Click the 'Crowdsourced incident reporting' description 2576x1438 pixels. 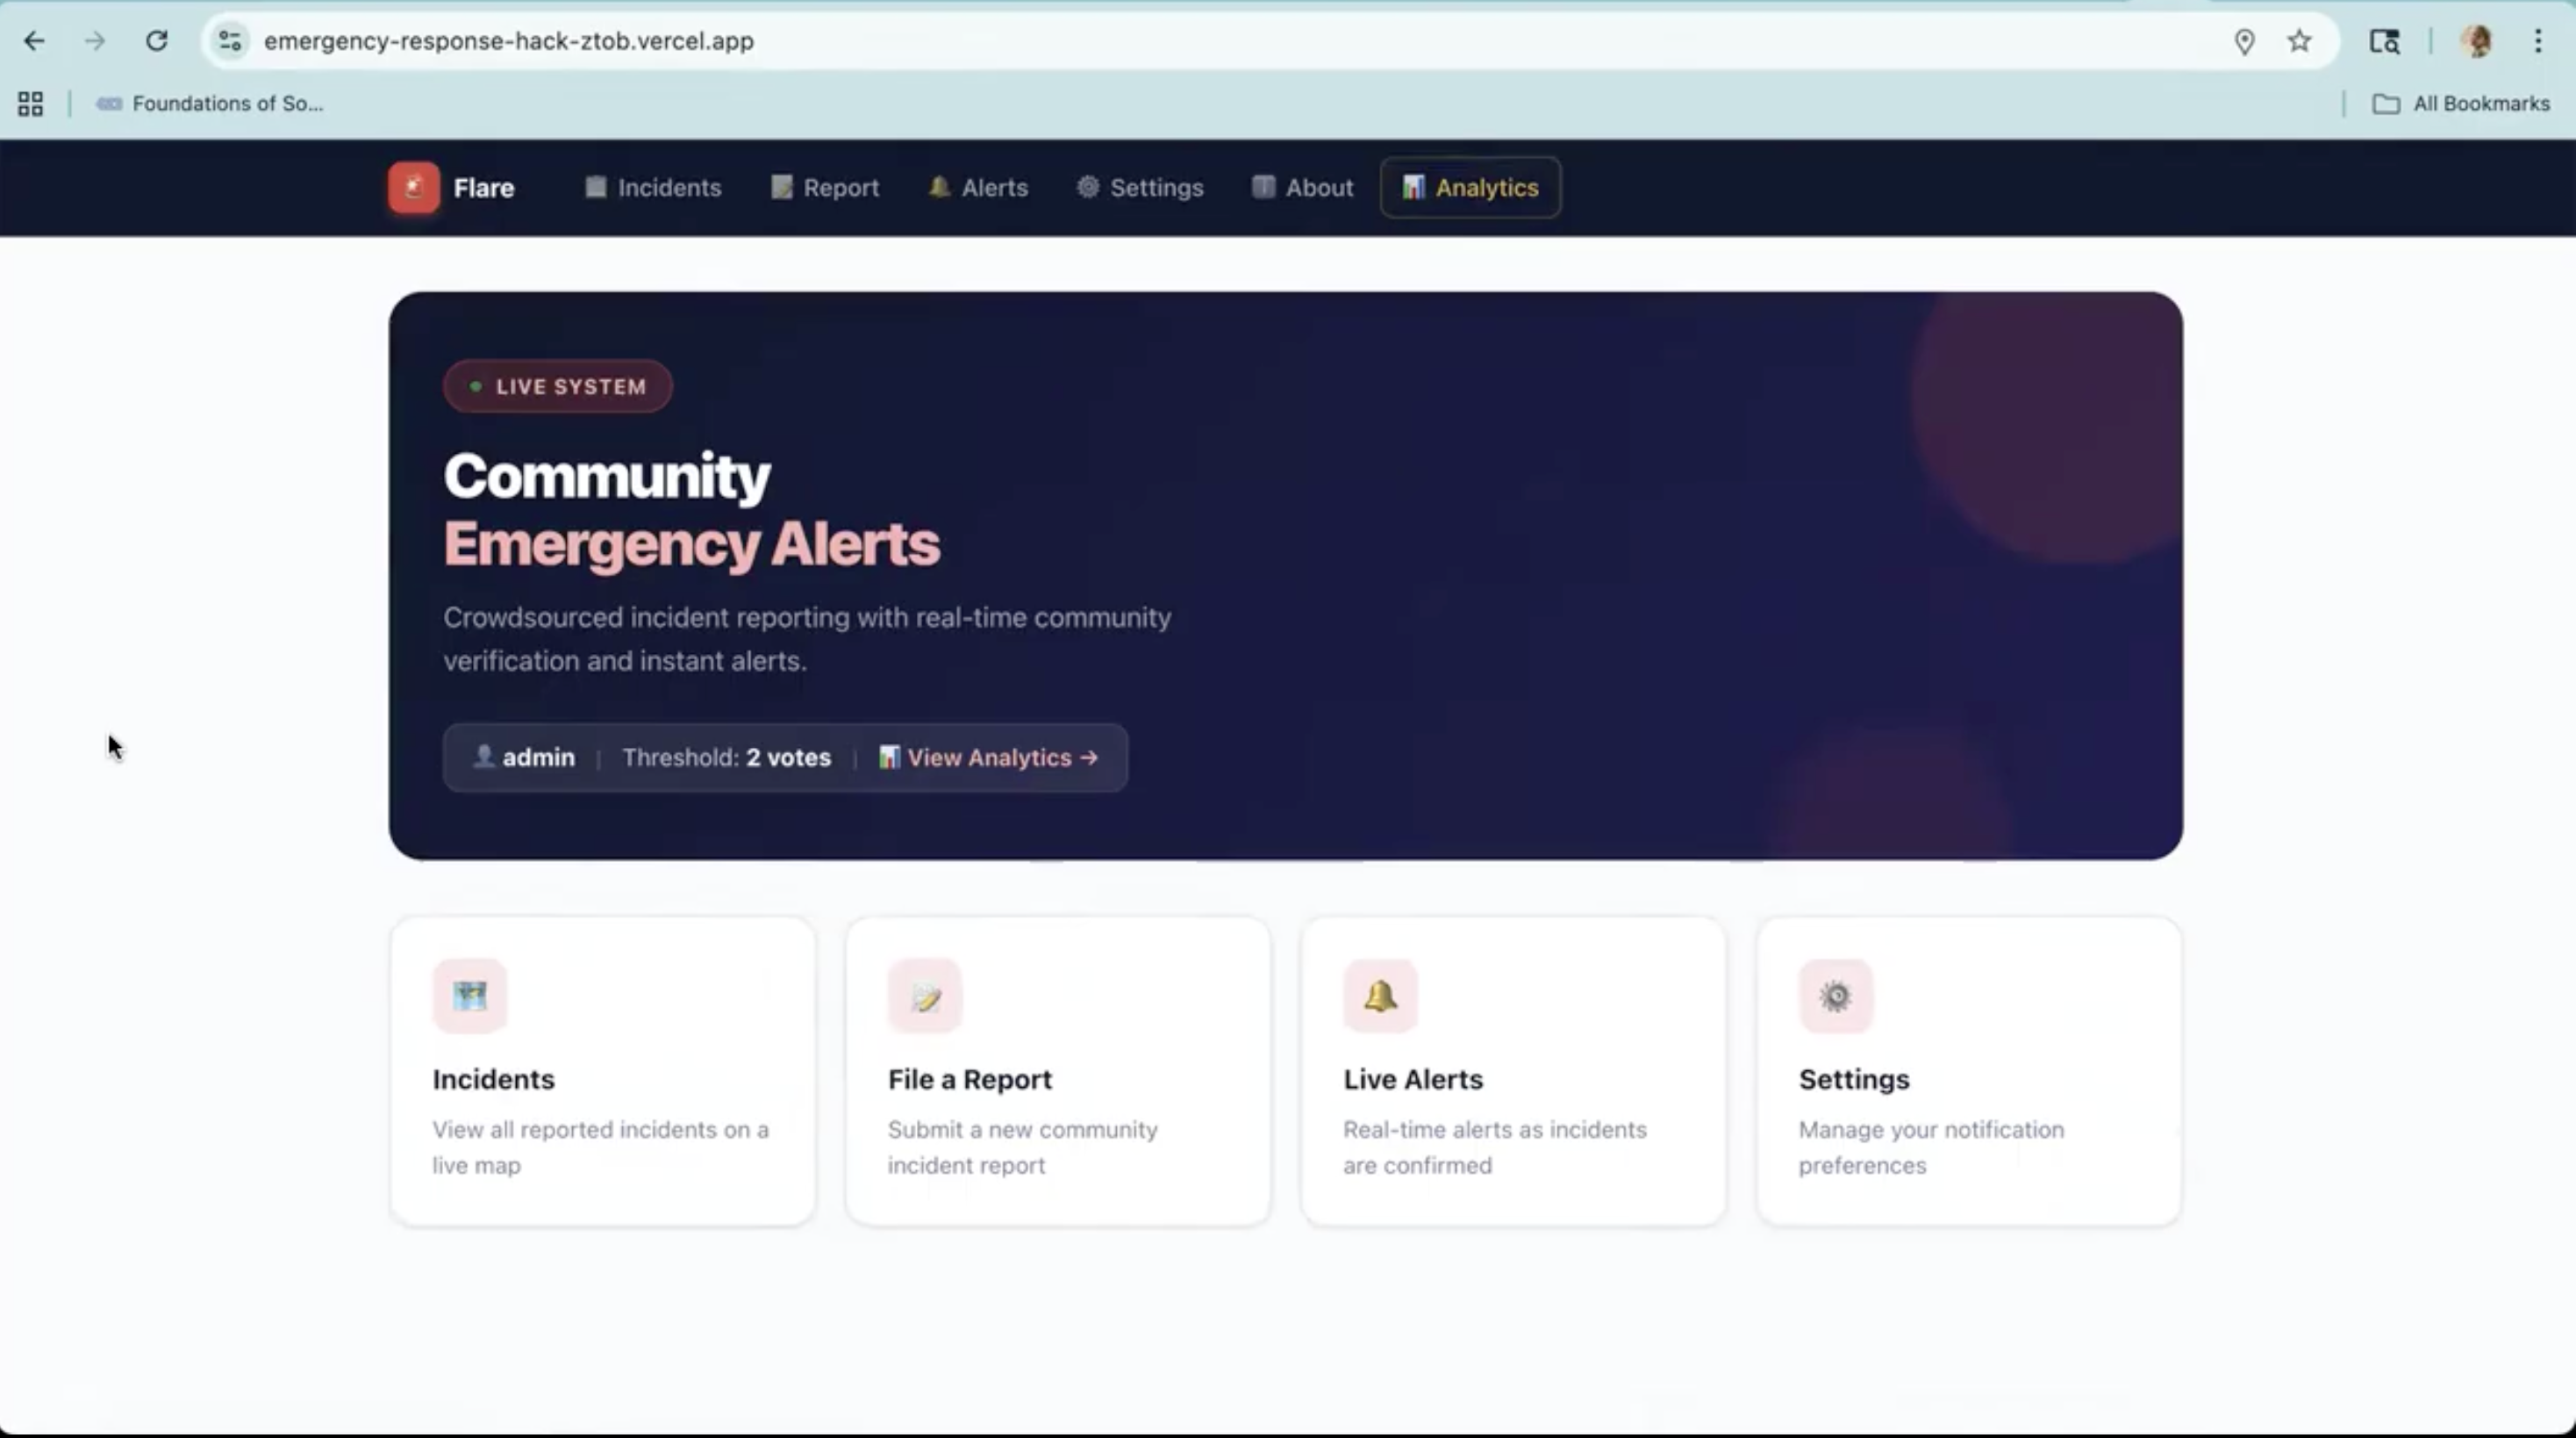(808, 638)
